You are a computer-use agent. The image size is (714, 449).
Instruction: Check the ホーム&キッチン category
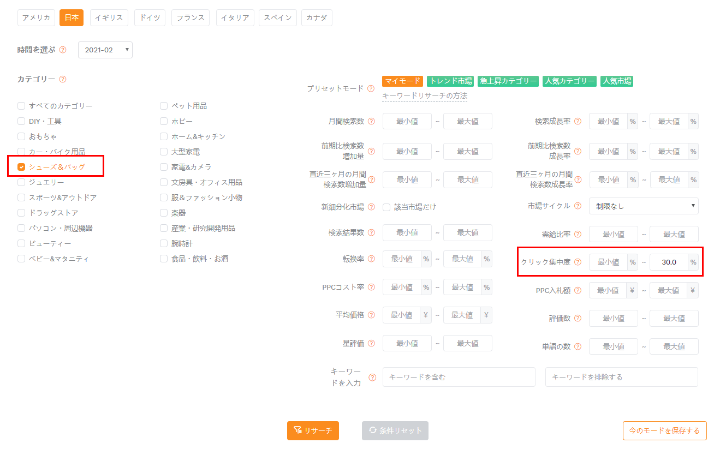pos(164,136)
